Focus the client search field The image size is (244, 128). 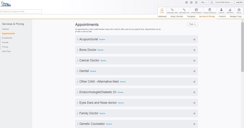point(21,11)
